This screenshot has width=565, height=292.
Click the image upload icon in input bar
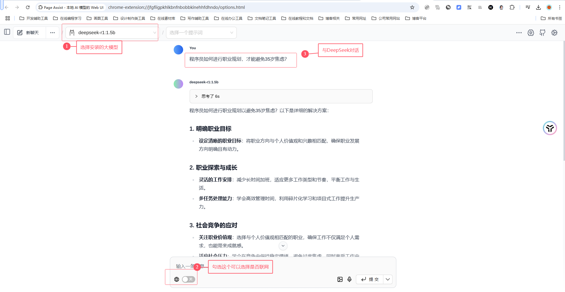coord(340,279)
